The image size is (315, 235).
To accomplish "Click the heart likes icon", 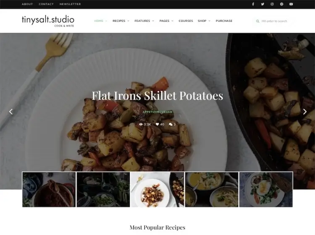I will click(x=157, y=124).
